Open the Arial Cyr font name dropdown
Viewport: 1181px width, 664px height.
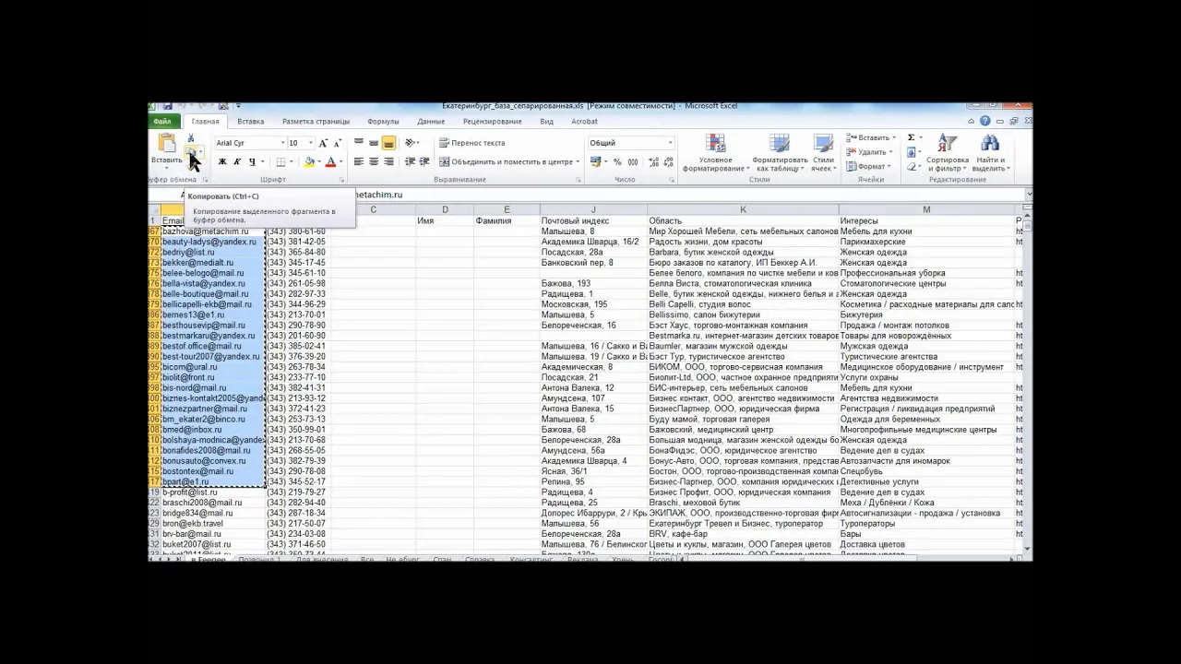coord(281,143)
